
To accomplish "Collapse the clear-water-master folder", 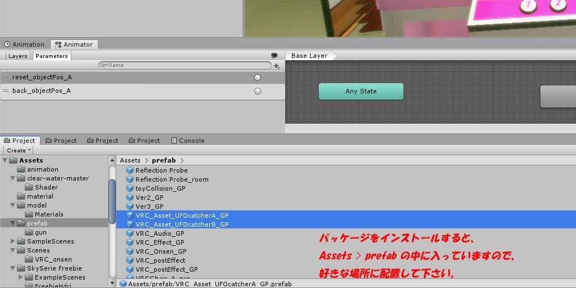I will (12, 178).
